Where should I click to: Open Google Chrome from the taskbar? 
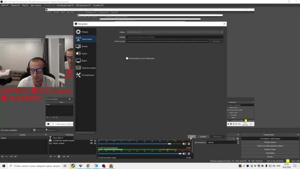click(x=88, y=166)
